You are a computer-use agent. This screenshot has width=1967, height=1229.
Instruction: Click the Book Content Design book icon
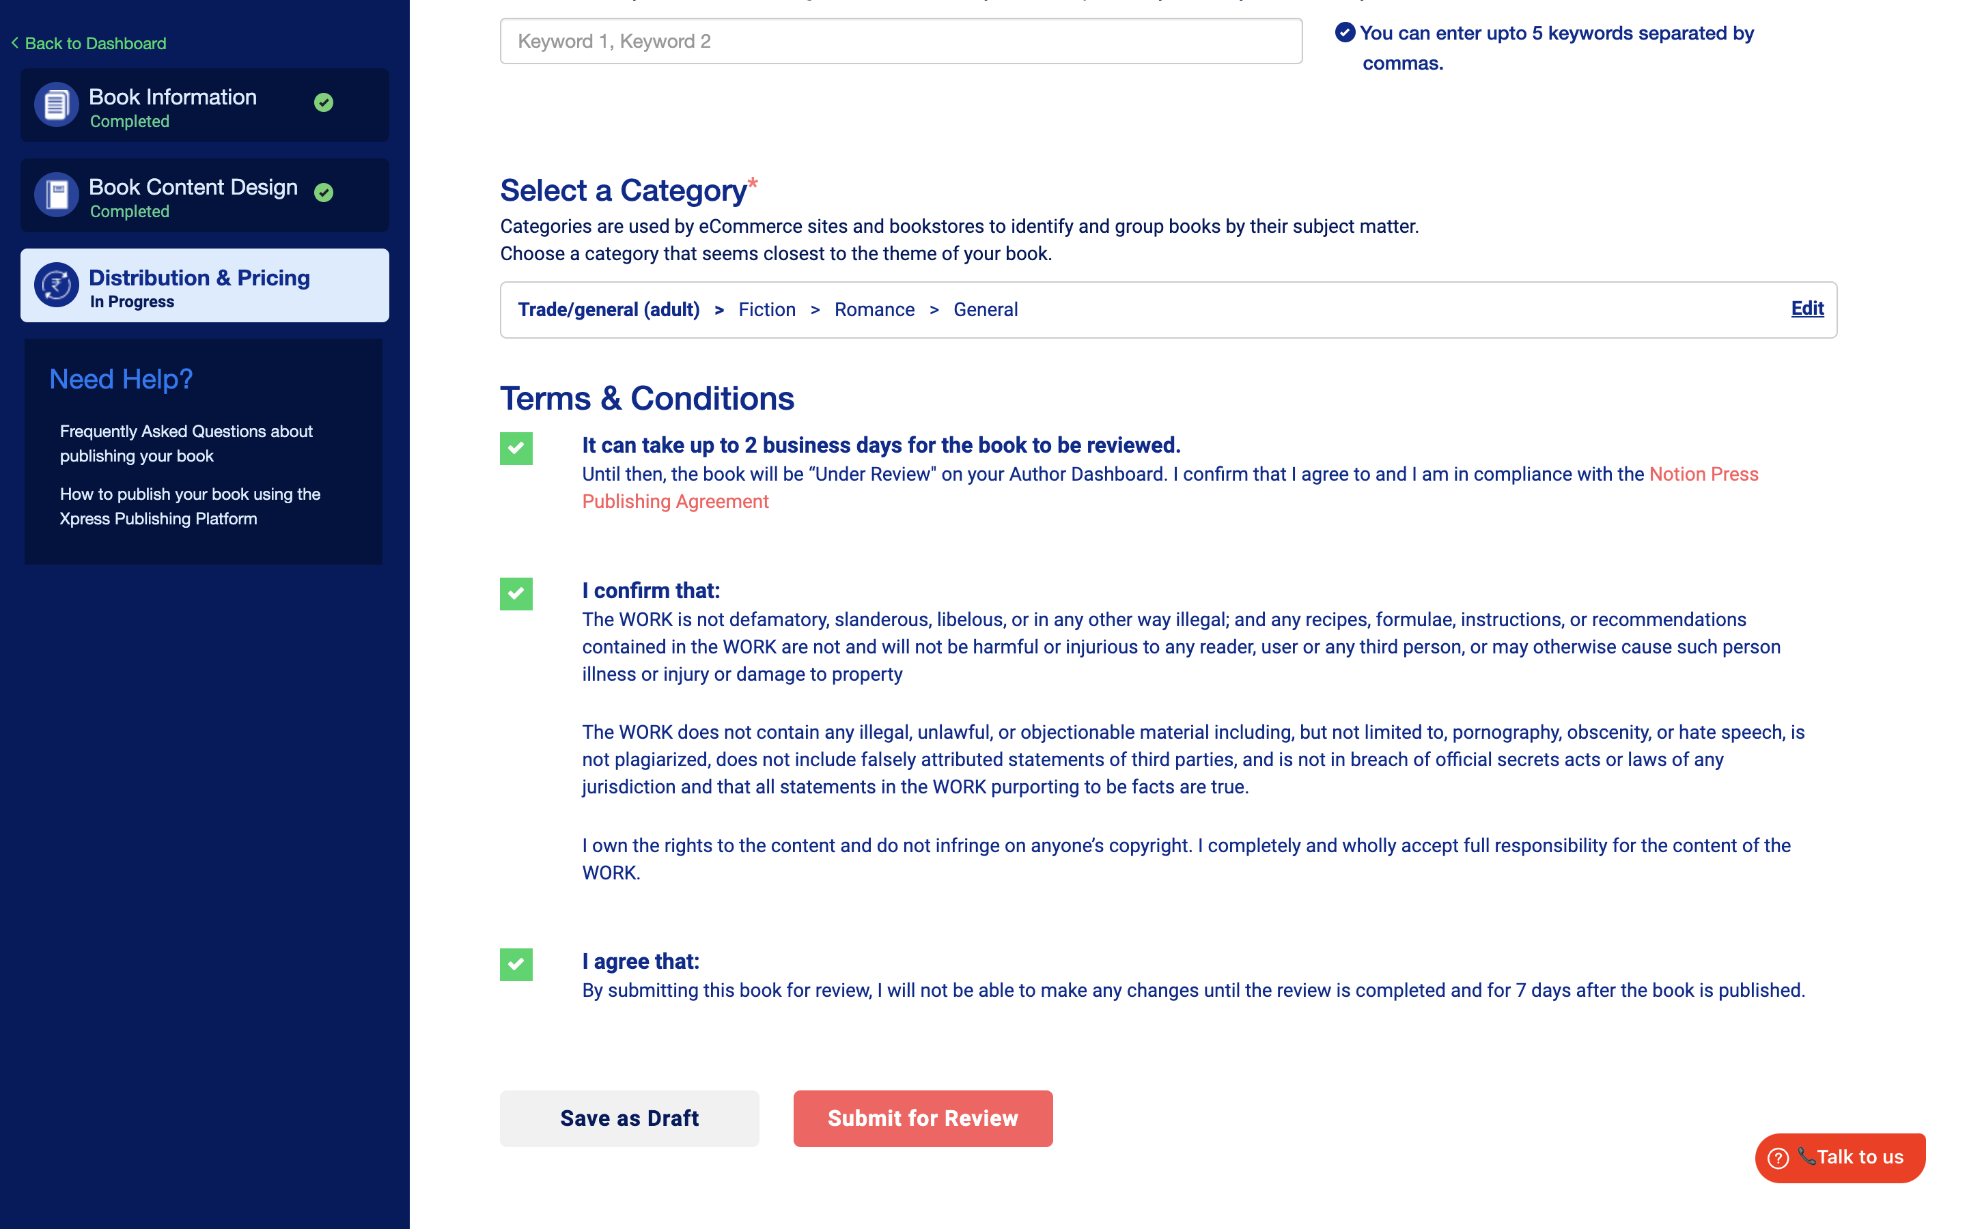pyautogui.click(x=56, y=195)
